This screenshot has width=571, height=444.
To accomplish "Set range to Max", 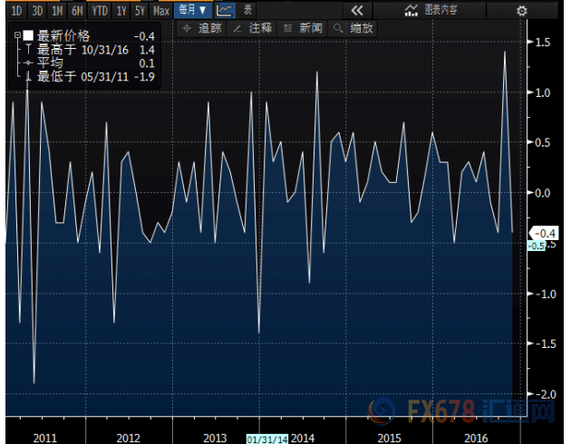I will click(160, 11).
